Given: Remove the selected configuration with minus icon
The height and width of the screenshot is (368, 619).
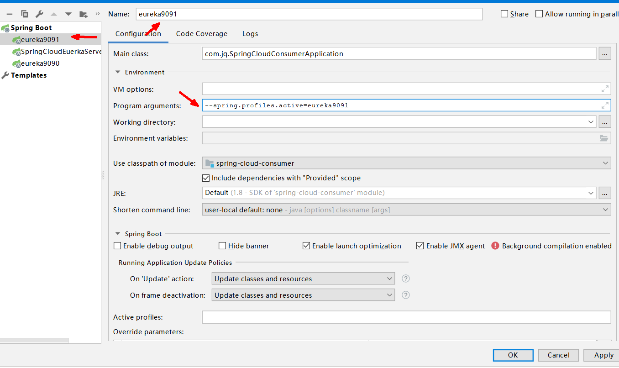Looking at the screenshot, I should point(9,14).
